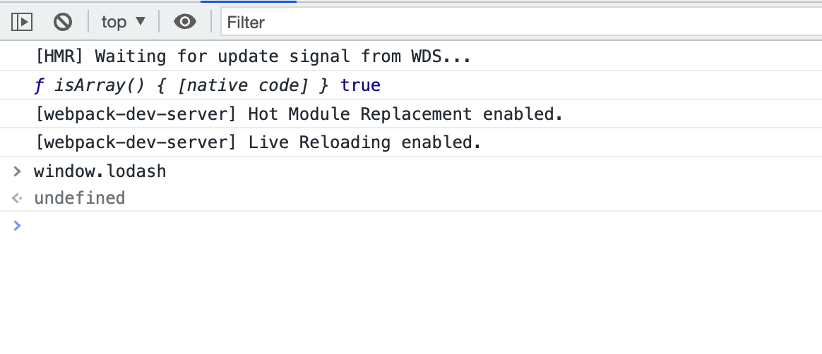
Task: Open the top context dropdown
Action: (x=123, y=22)
